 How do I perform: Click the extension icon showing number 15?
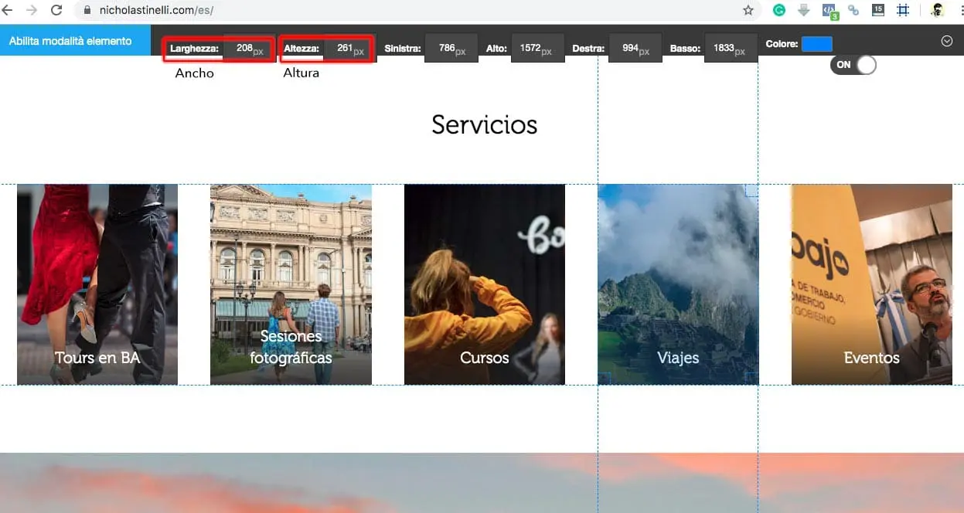click(877, 10)
